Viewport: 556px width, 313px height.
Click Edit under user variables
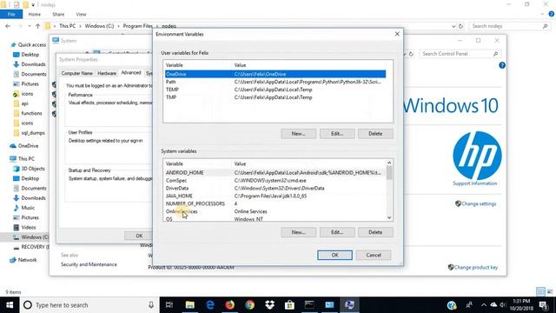coord(337,134)
